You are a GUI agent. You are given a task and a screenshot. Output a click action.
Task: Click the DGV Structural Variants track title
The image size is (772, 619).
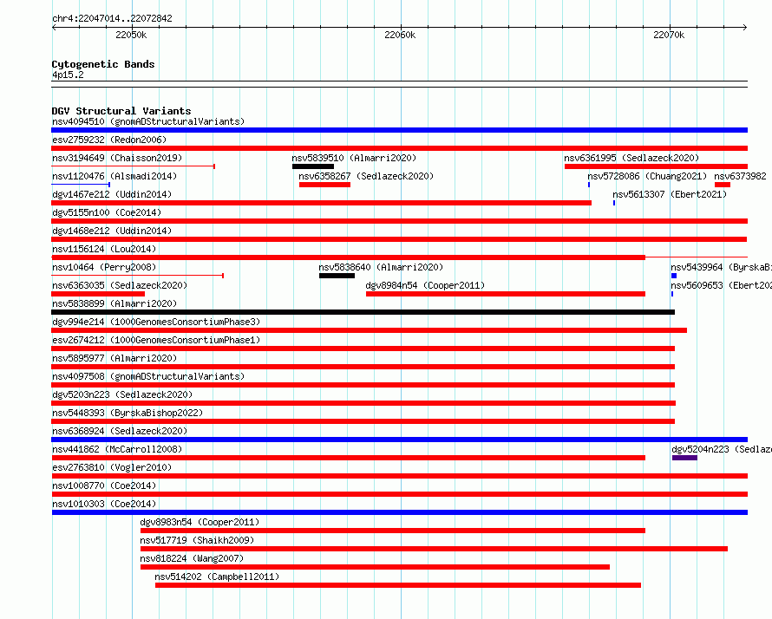tap(121, 111)
